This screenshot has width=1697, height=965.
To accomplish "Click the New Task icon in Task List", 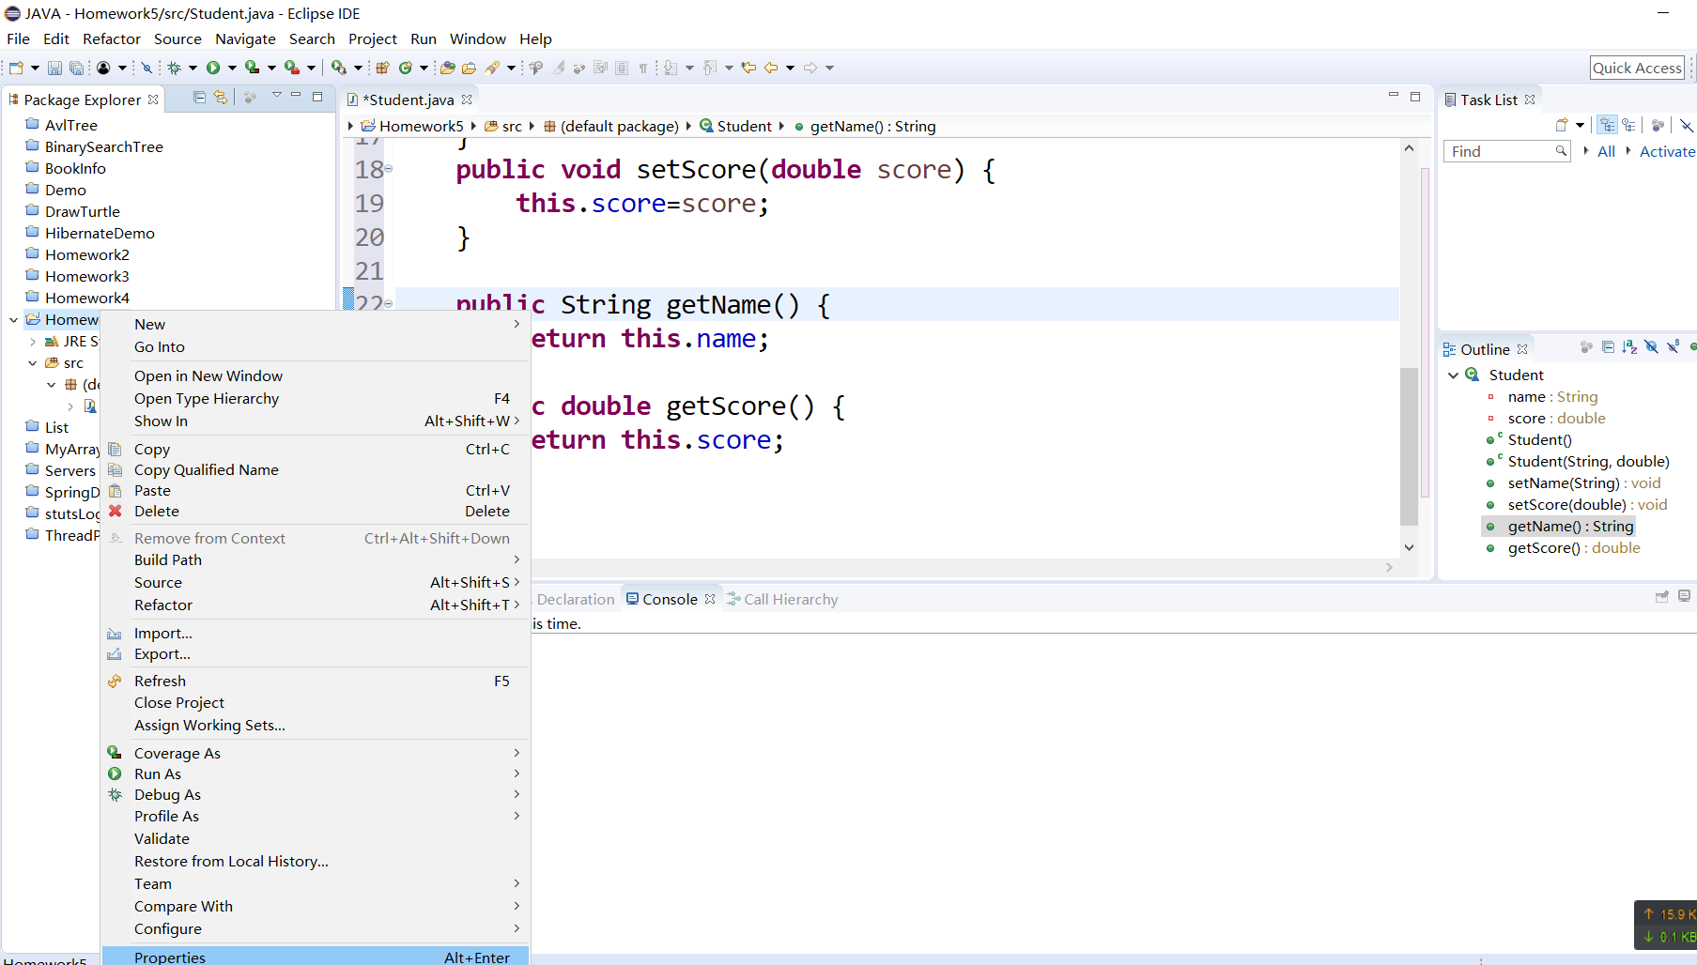I will click(1562, 125).
